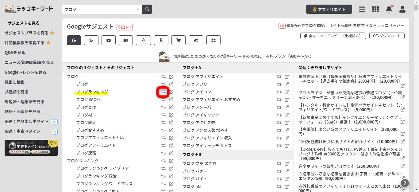The height and width of the screenshot is (192, 419).
Task: Open the 有料プラン promotion banner
Action: click(x=235, y=56)
